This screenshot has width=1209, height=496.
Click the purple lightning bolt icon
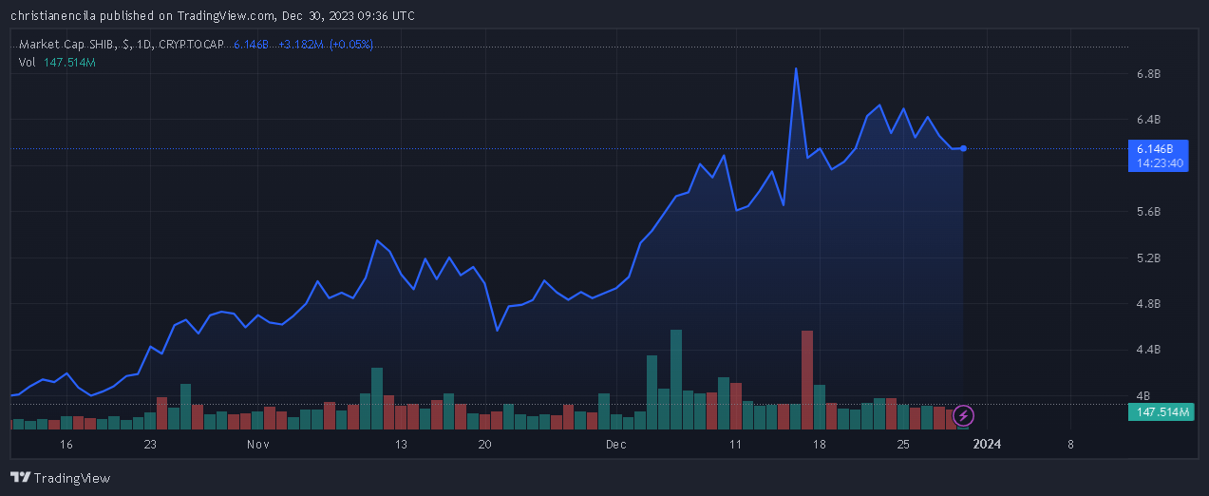(x=963, y=415)
